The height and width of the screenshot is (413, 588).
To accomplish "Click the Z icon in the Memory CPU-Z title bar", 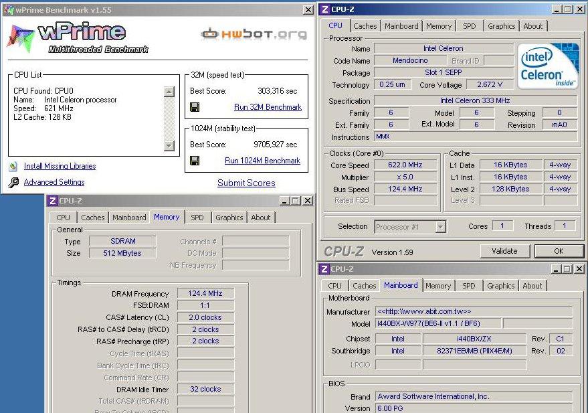I will 52,201.
